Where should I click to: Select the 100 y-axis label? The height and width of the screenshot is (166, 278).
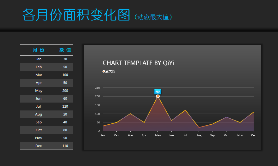click(97, 114)
